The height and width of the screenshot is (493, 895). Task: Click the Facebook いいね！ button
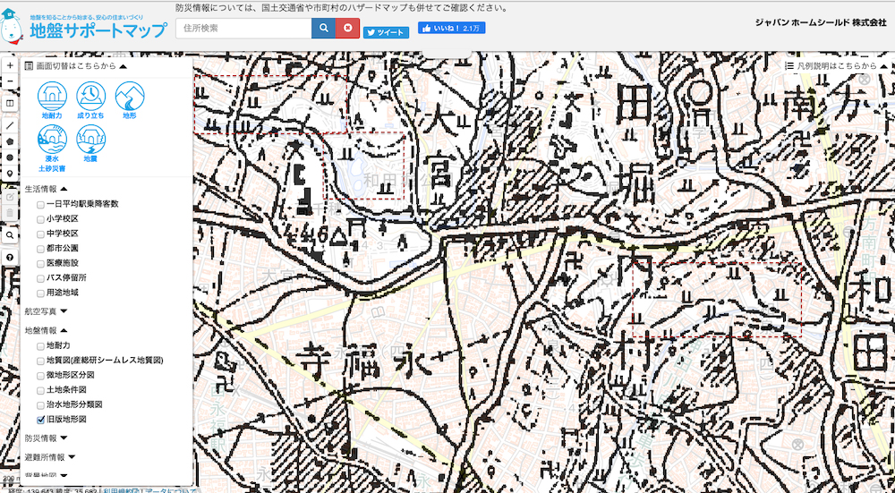tap(451, 28)
